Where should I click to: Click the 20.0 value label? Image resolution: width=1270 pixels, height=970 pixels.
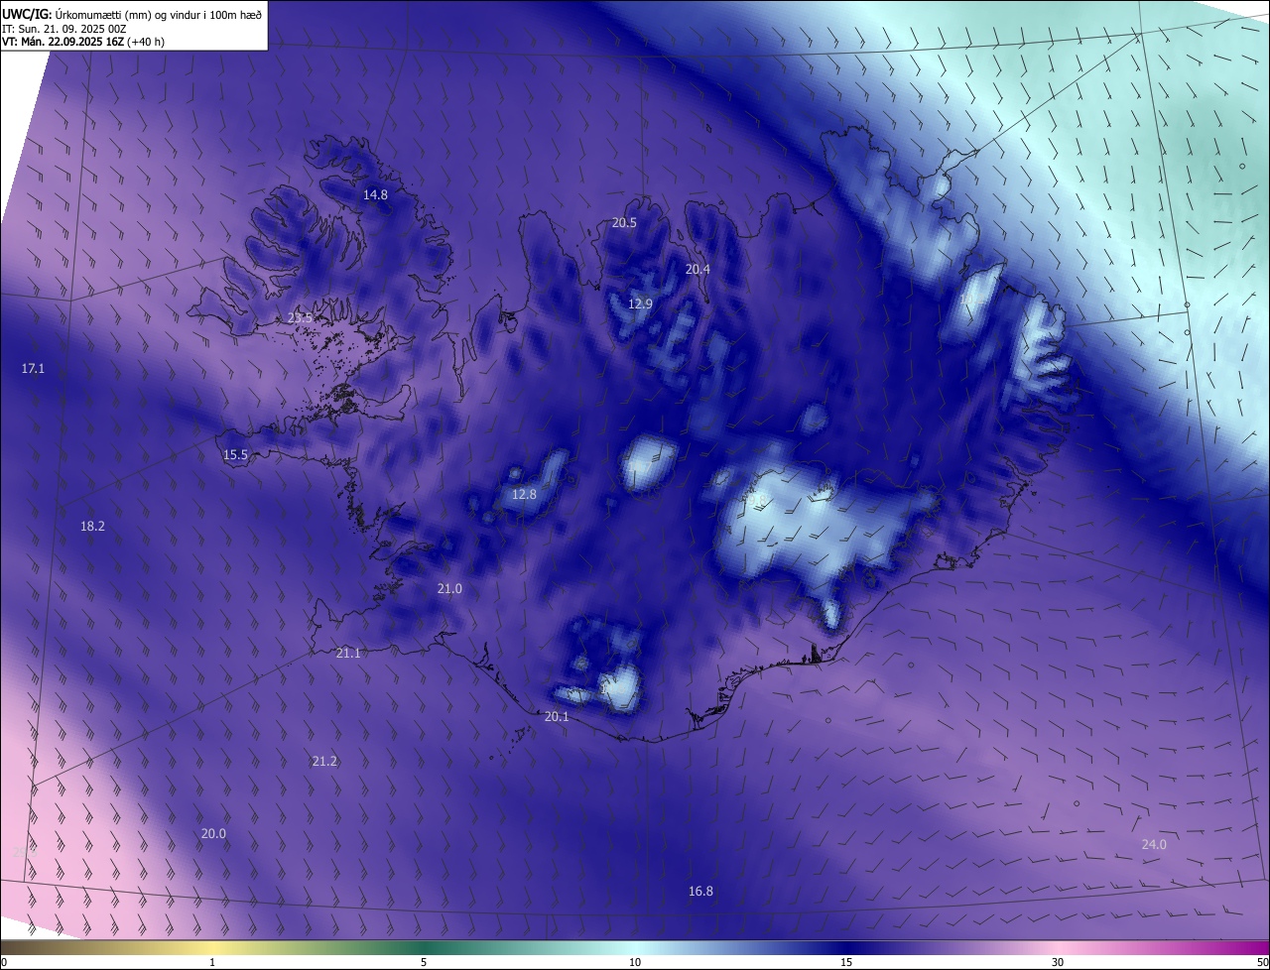213,834
